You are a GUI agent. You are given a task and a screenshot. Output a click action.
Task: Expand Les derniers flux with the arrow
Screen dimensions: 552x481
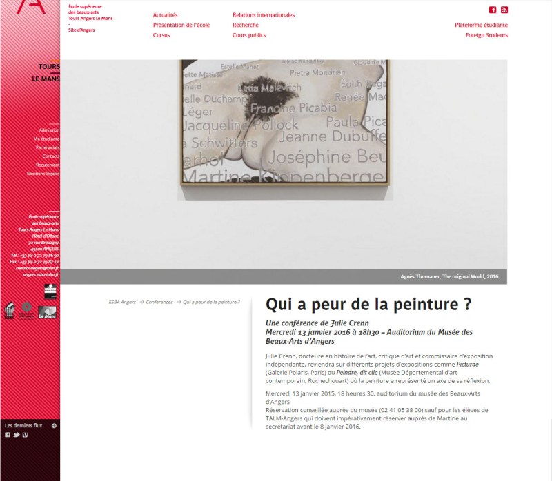pos(55,426)
